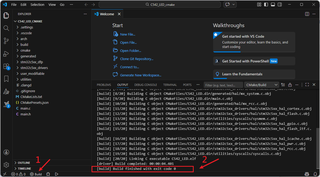Open the Edit menu
The height and width of the screenshot is (177, 320).
[23, 4]
